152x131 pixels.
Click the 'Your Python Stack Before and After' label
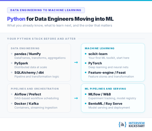point(41,39)
